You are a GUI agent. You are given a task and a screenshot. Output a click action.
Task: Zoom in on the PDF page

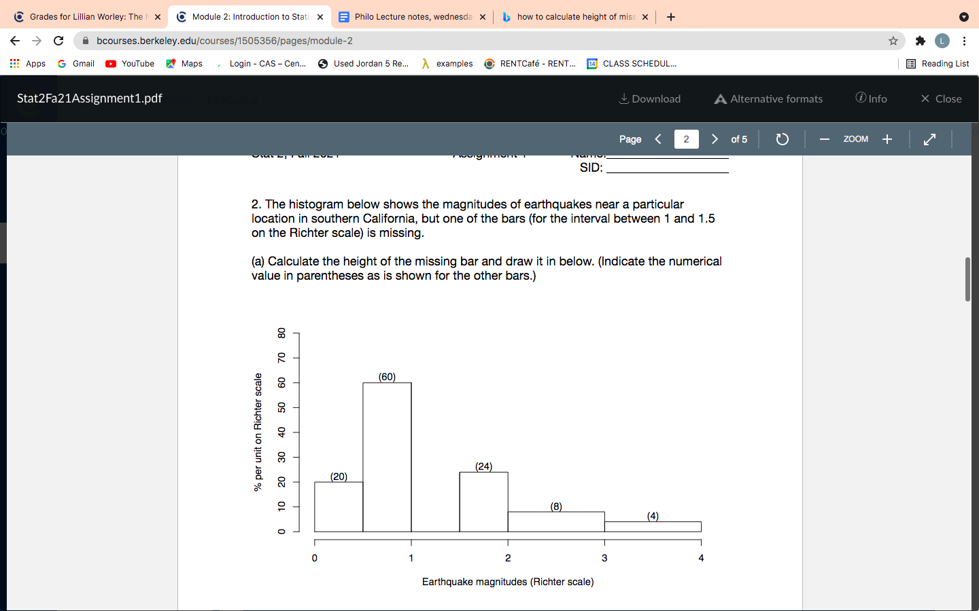pos(887,139)
